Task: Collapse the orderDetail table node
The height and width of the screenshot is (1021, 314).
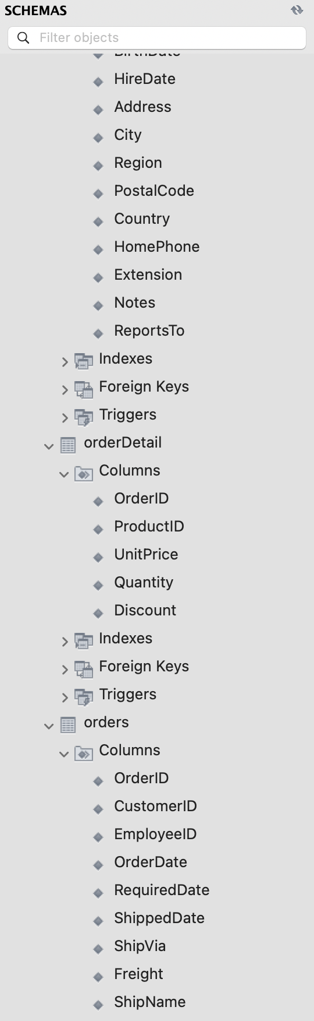Action: point(49,446)
